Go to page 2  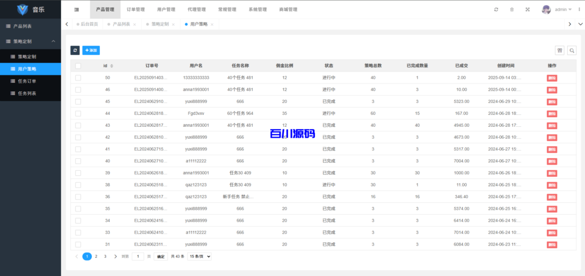point(96,257)
